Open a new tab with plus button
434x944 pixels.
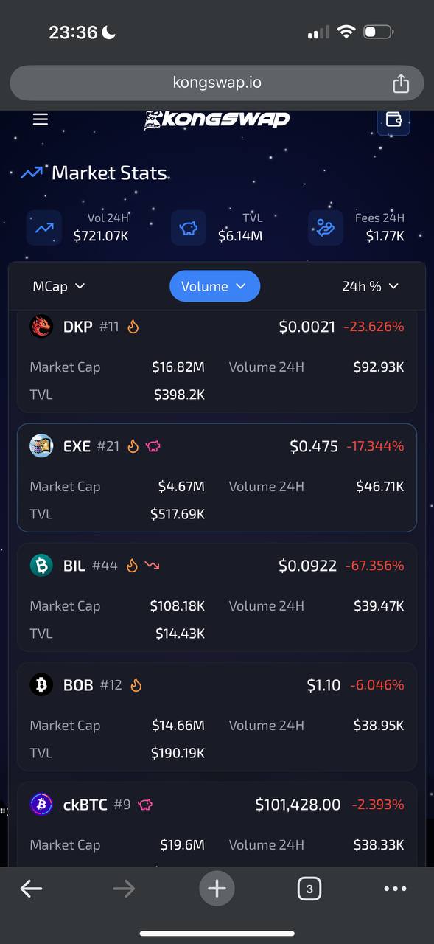[217, 888]
